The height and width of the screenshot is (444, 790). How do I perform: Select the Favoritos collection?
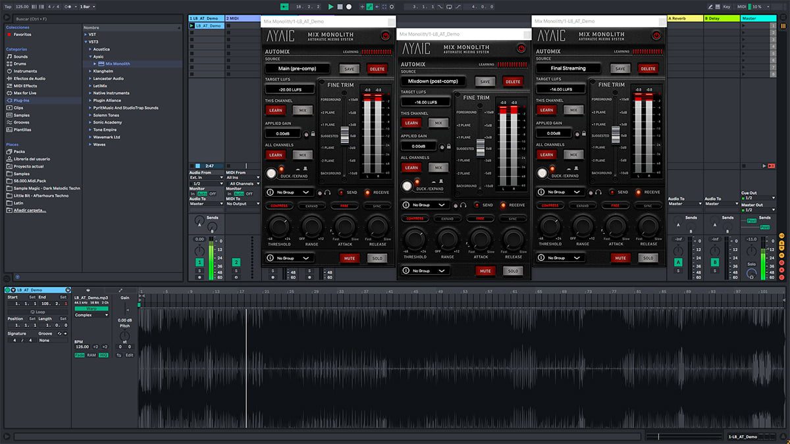click(x=23, y=34)
